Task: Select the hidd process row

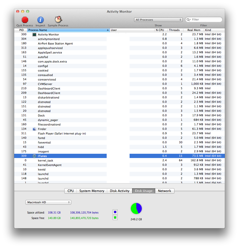Action: [x=120, y=147]
